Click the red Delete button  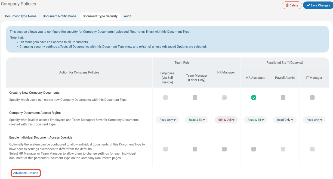pos(292,5)
